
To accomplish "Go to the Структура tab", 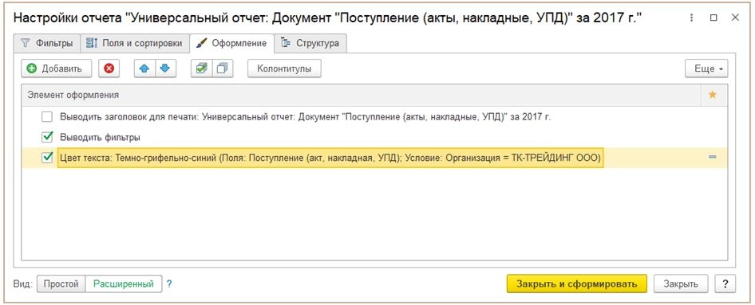I will click(310, 43).
